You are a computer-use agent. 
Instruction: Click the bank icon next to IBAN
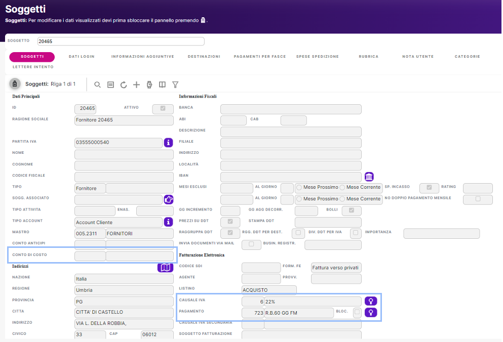(369, 177)
